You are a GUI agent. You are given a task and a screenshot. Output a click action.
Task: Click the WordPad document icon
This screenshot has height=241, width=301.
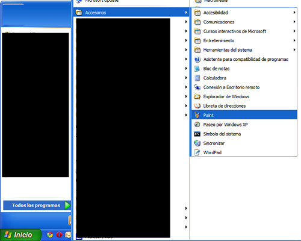point(197,152)
